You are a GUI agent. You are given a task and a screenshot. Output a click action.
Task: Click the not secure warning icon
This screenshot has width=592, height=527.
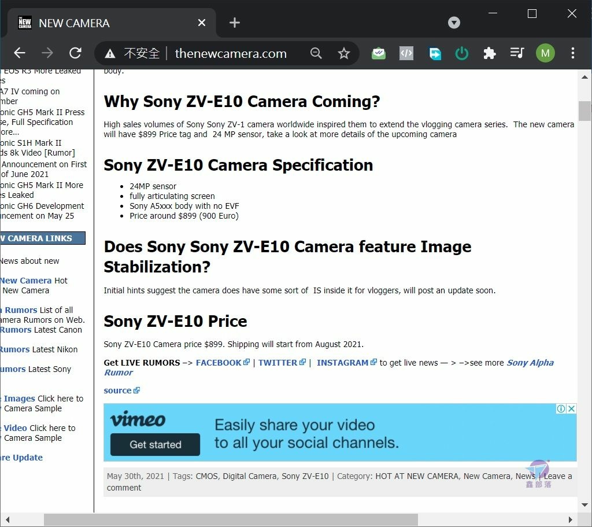coord(110,53)
